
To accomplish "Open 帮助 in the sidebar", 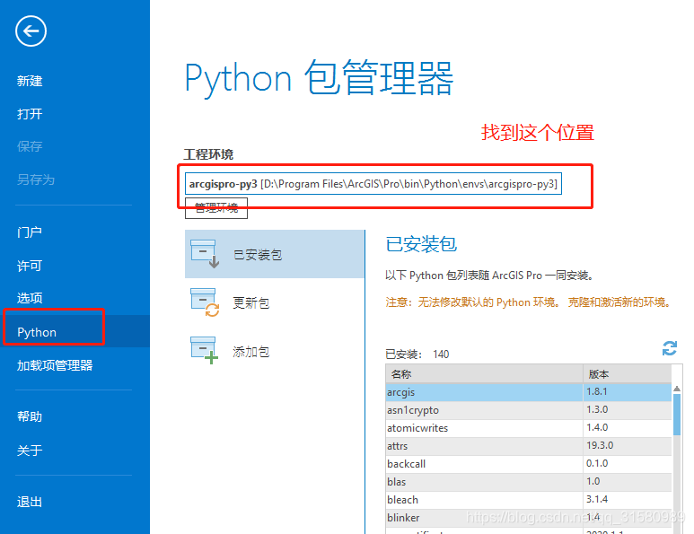I will coord(30,416).
